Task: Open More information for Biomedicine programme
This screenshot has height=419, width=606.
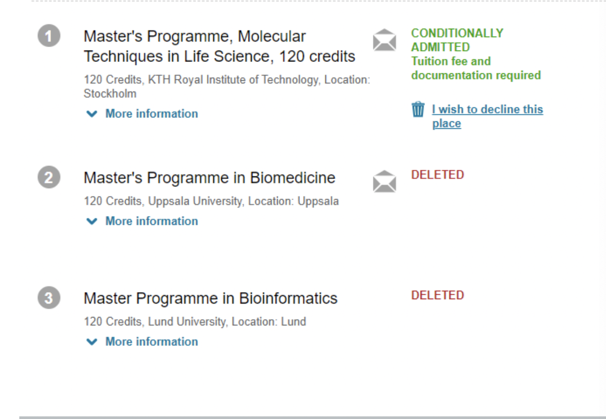Action: coord(151,221)
